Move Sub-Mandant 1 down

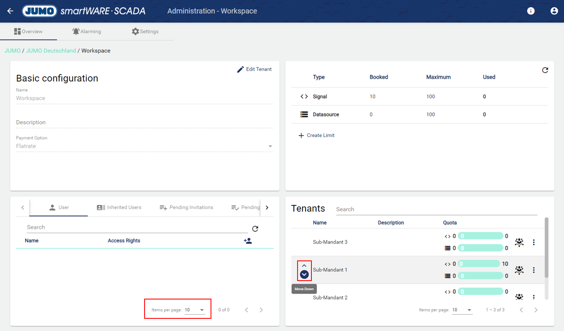tap(304, 275)
